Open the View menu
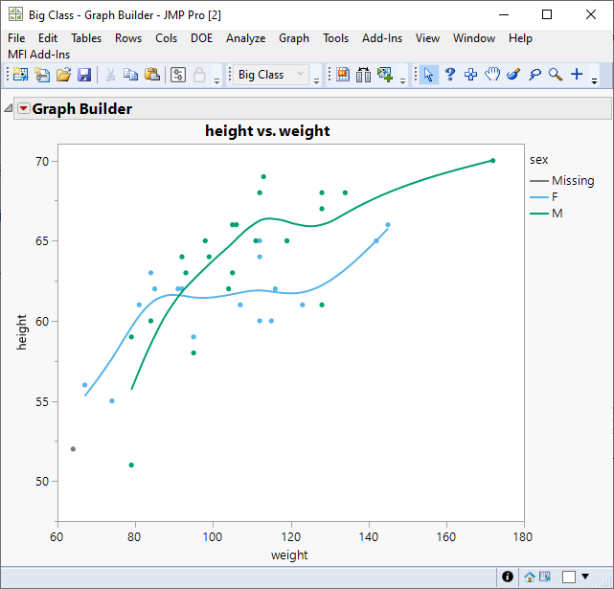Viewport: 614px width, 589px height. pyautogui.click(x=427, y=38)
